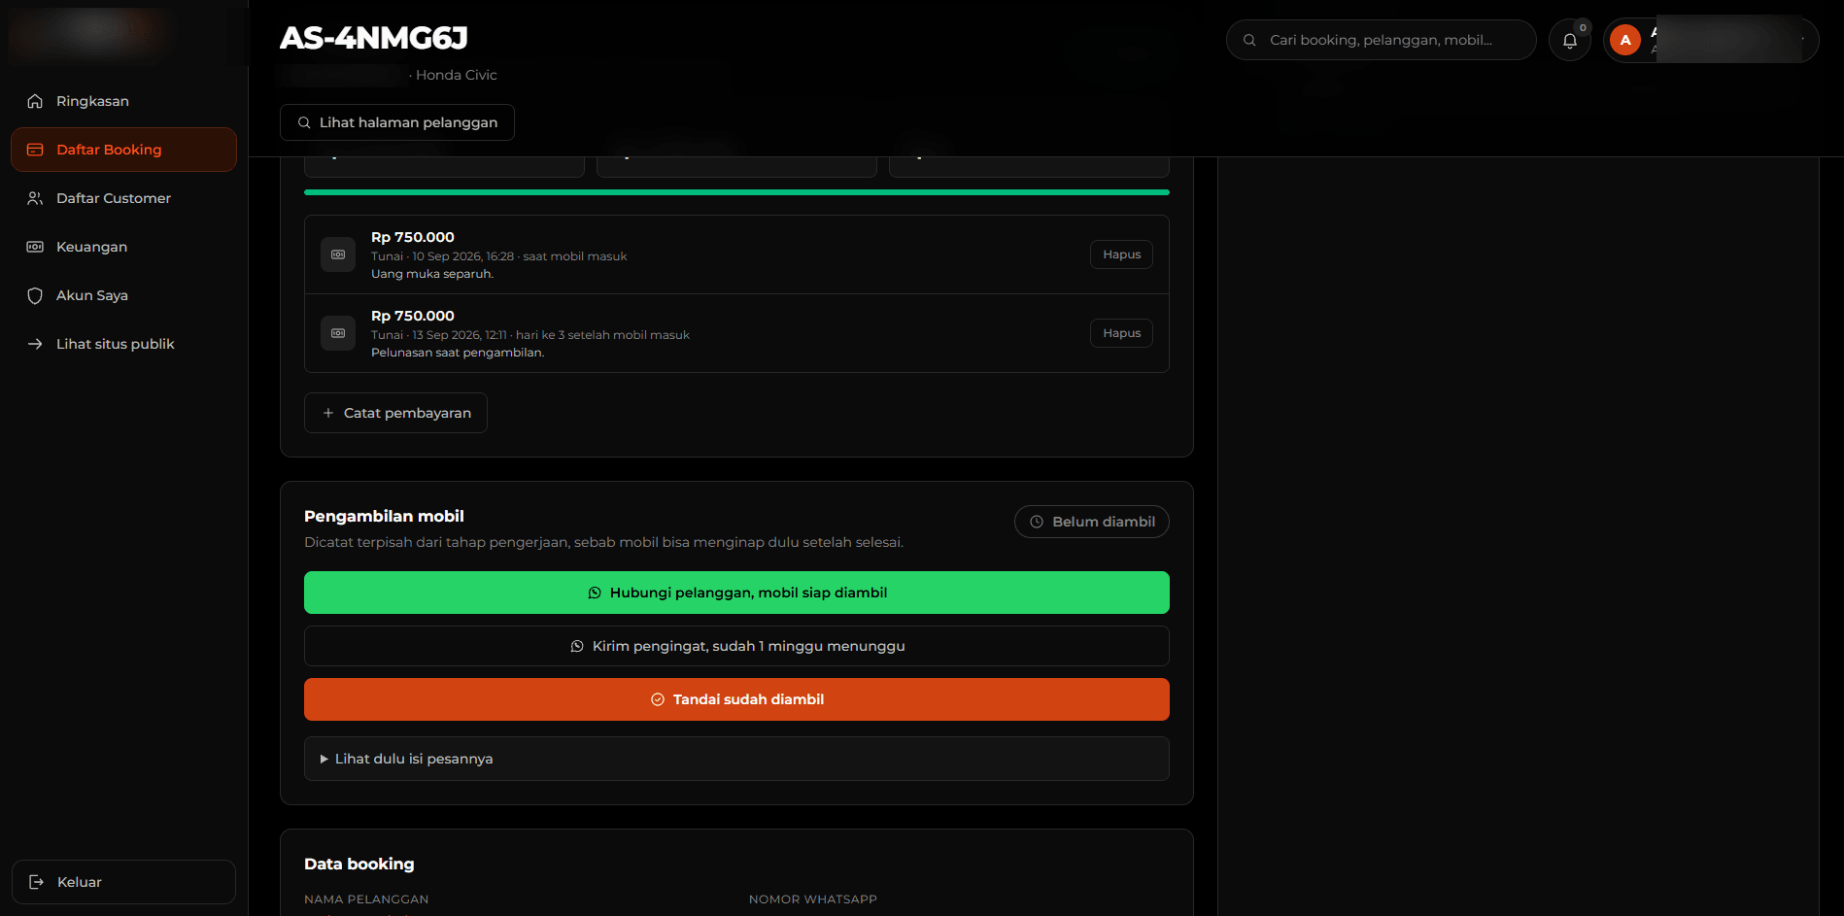Open Akun Saya settings
1844x916 pixels.
123,295
